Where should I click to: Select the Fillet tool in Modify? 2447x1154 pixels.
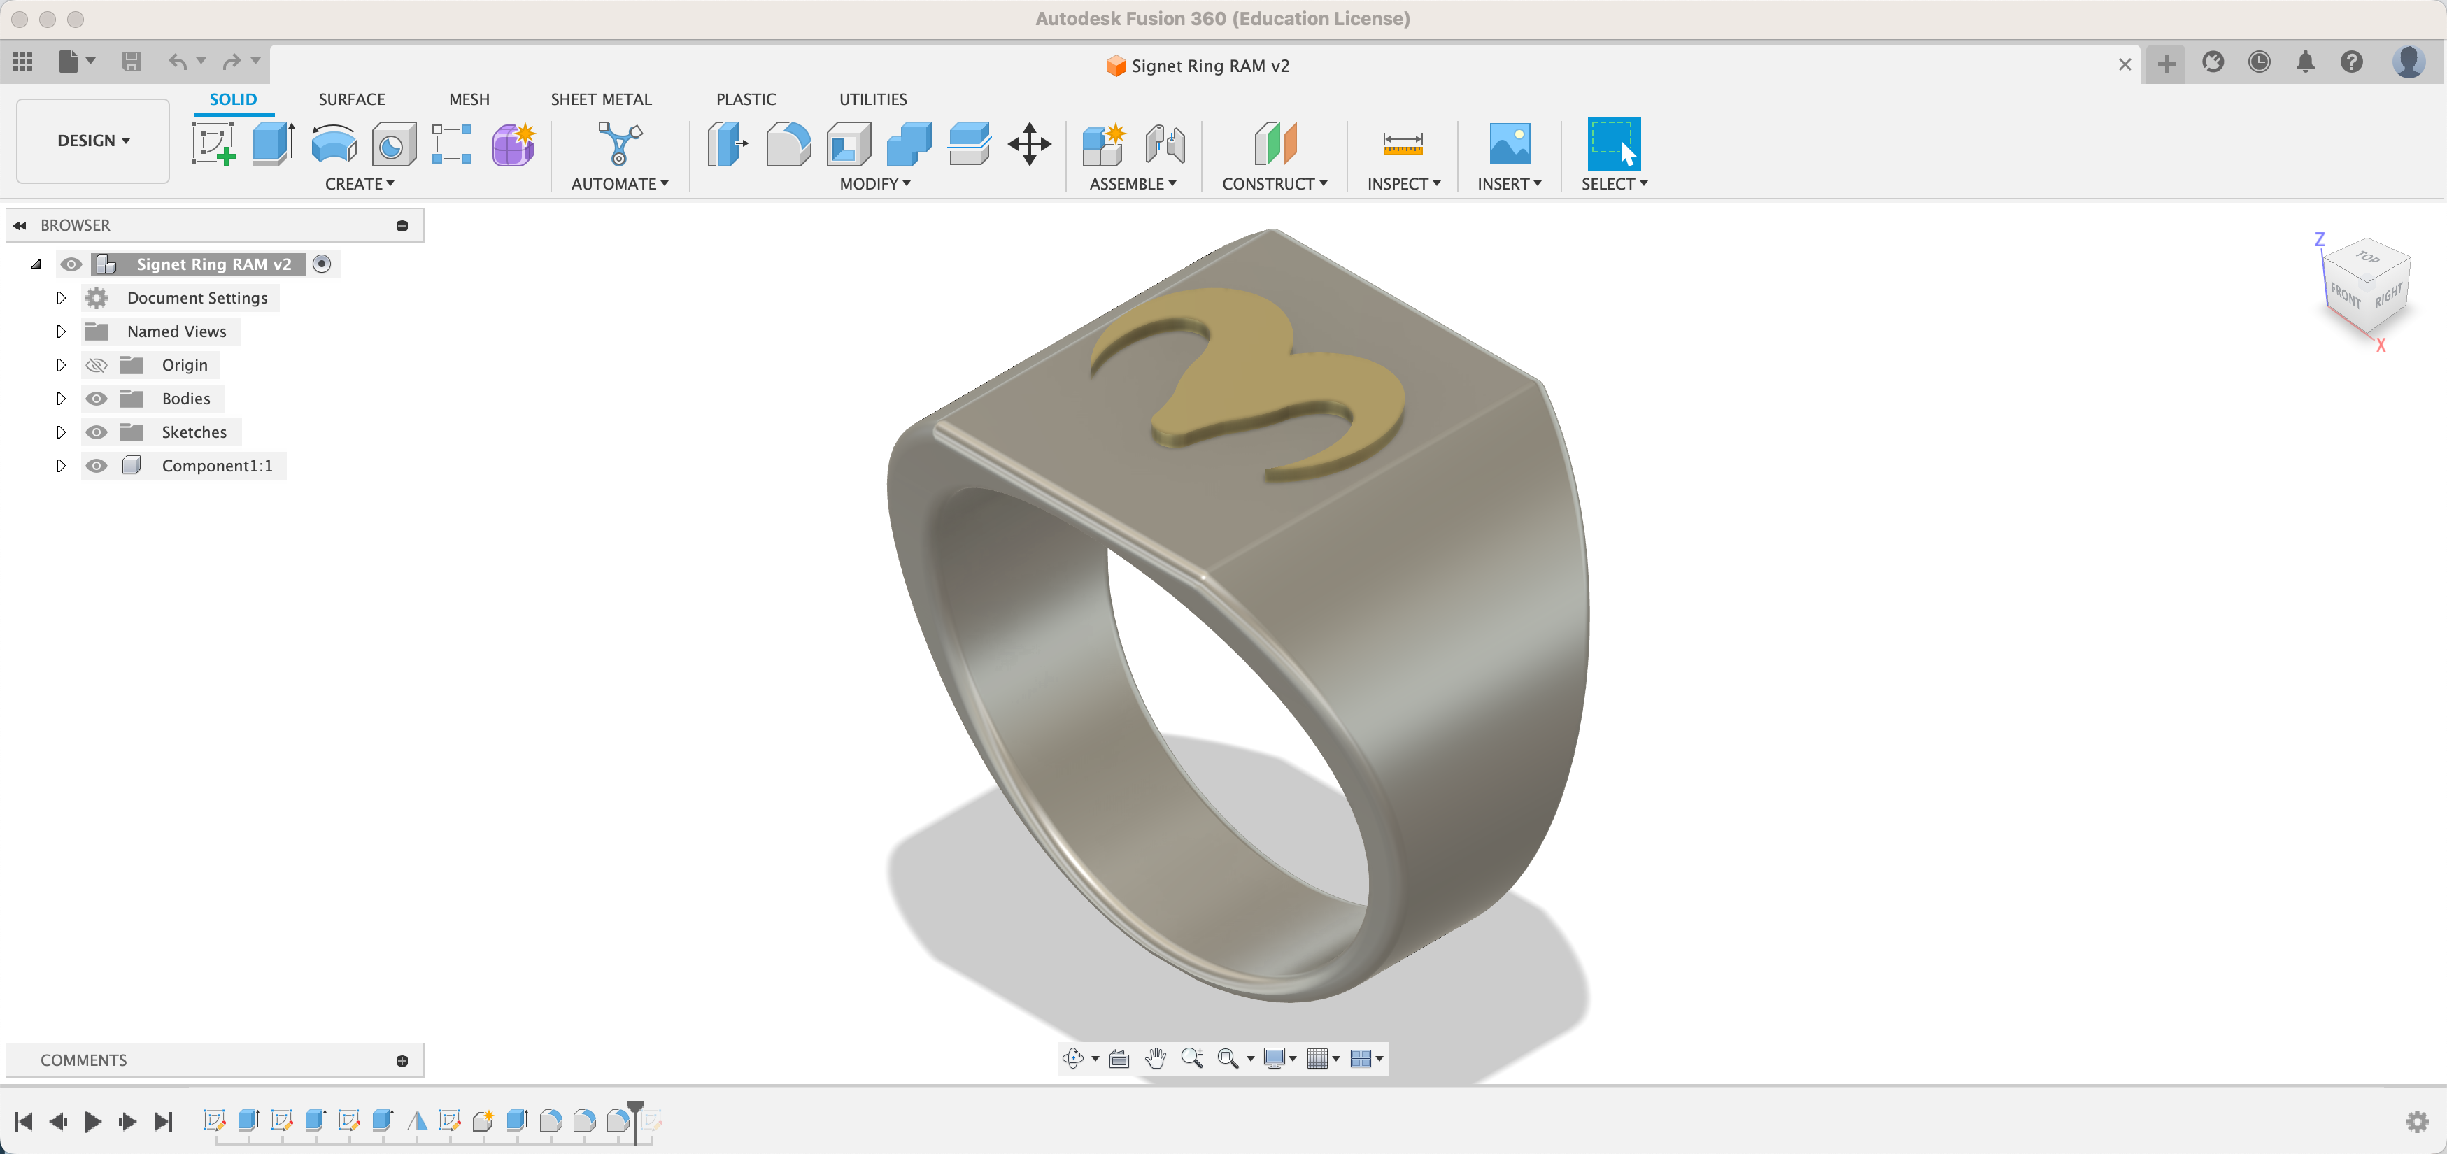[x=788, y=144]
